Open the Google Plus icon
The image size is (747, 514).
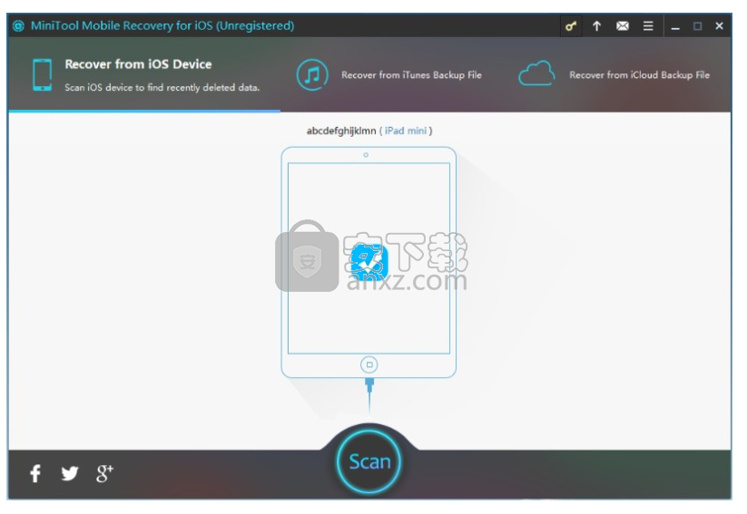click(104, 473)
